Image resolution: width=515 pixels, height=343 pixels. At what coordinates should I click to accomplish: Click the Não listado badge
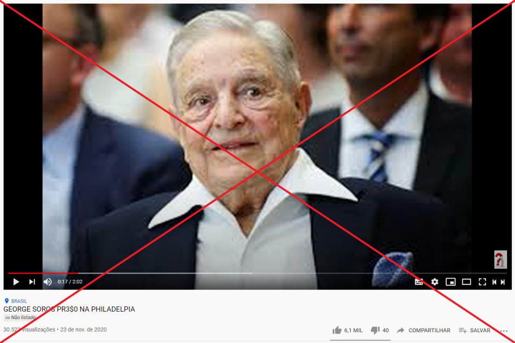click(x=20, y=318)
